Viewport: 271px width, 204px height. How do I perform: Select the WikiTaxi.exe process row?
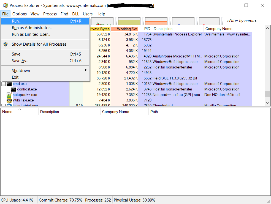(x=126, y=100)
